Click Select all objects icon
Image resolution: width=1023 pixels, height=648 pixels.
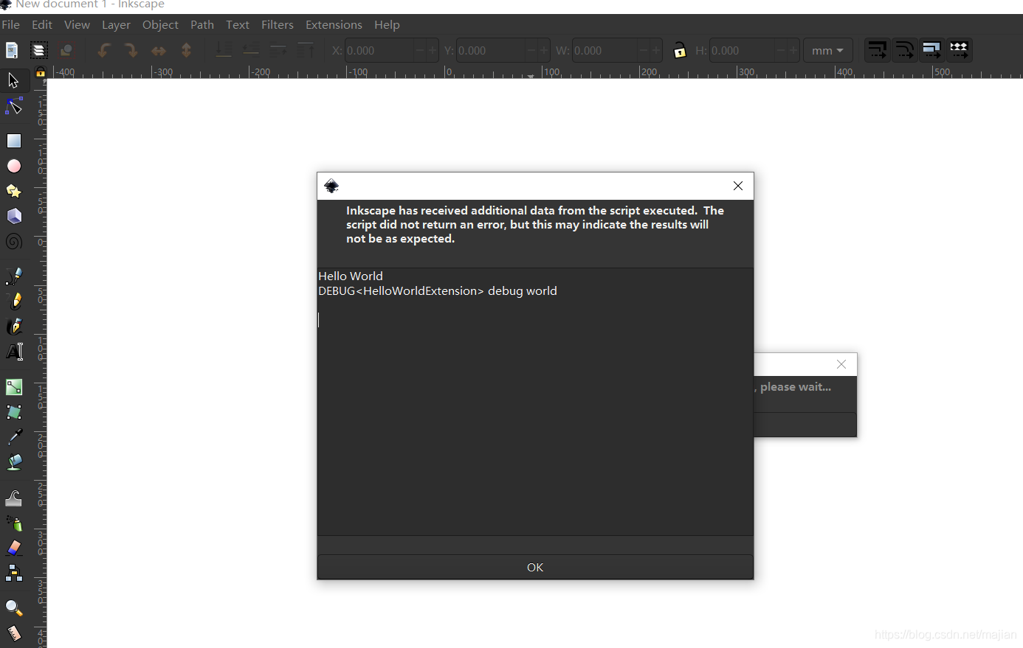point(12,50)
